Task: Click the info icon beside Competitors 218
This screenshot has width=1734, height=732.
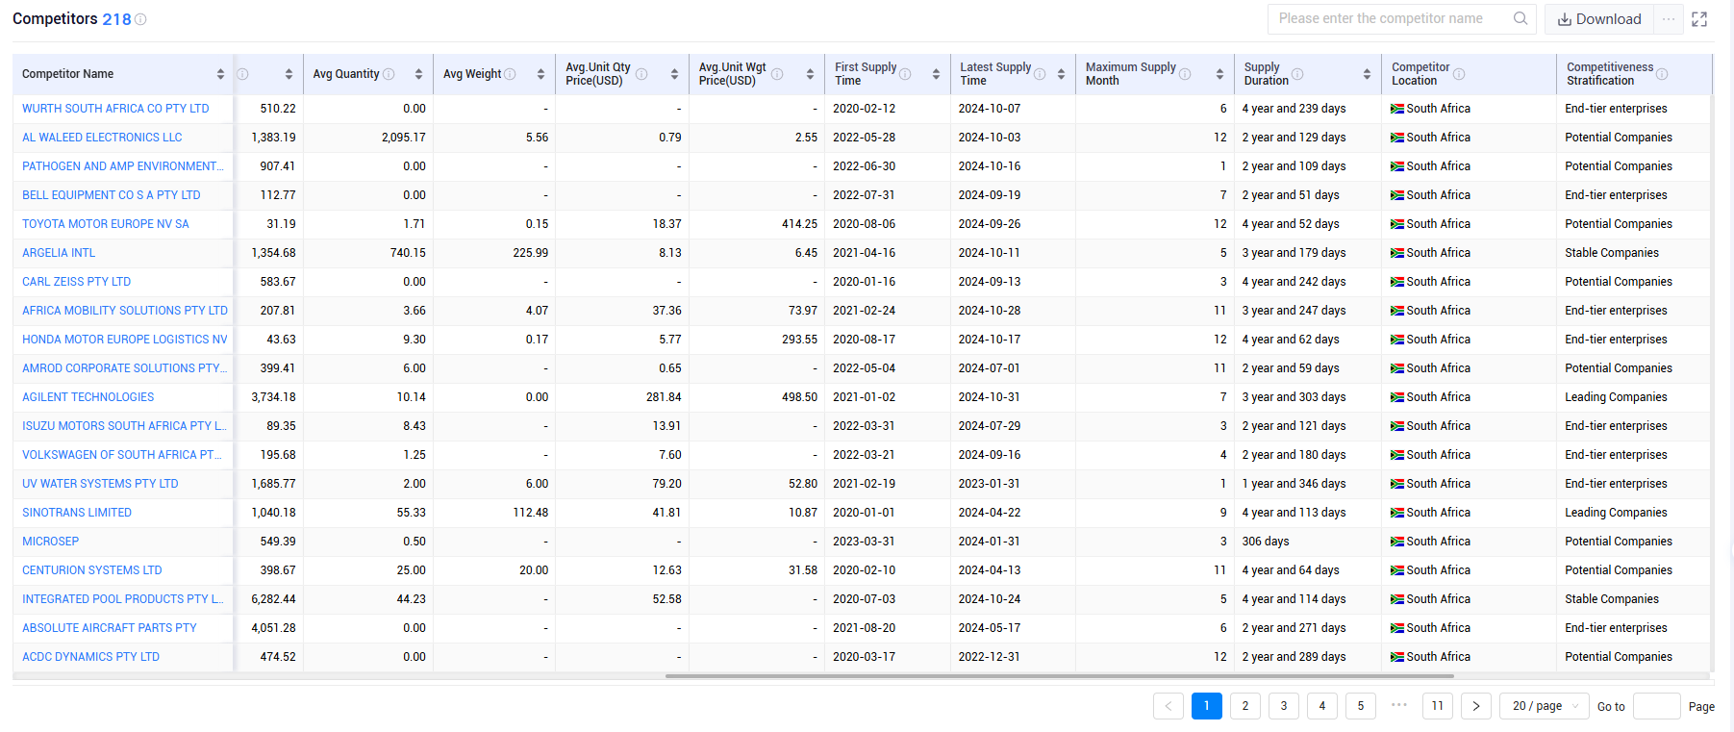Action: tap(140, 19)
